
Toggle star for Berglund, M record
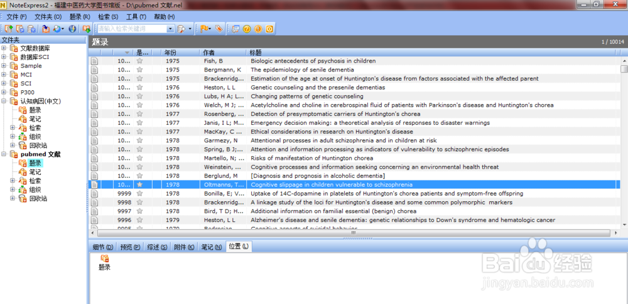click(x=139, y=176)
